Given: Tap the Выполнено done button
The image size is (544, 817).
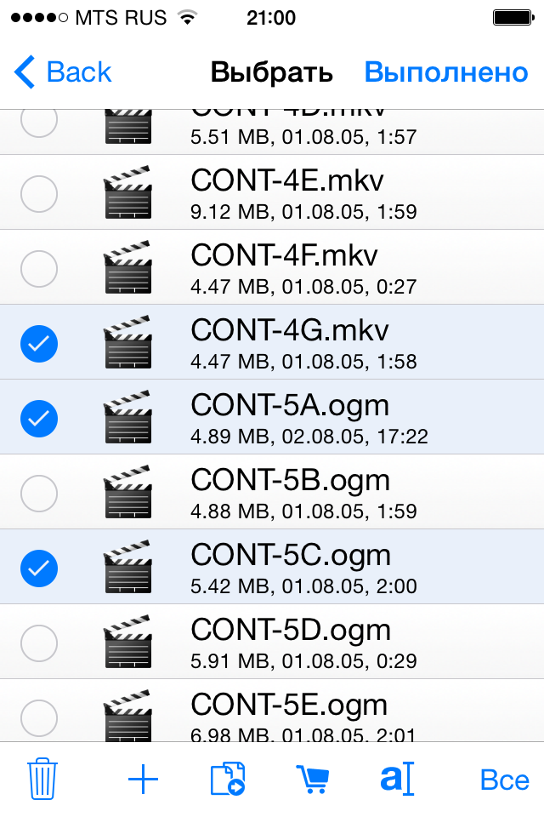Looking at the screenshot, I should [x=446, y=72].
